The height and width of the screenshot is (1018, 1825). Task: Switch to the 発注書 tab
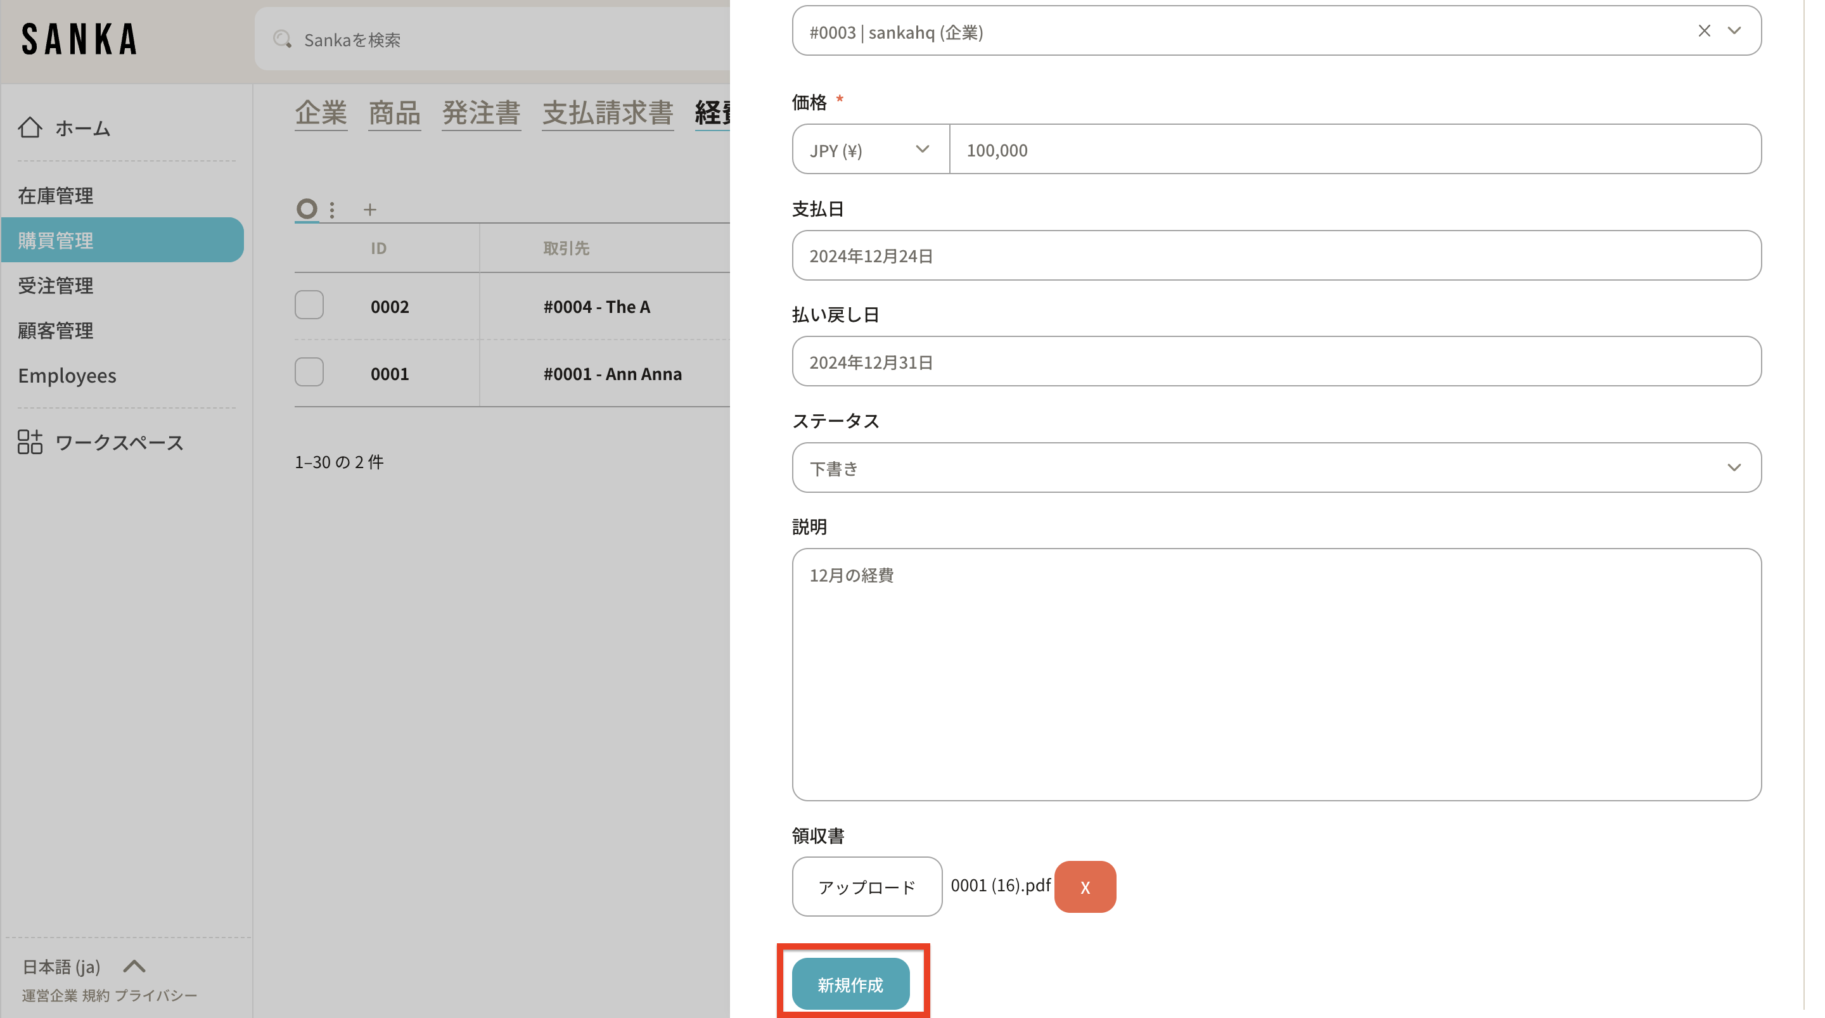click(x=481, y=113)
